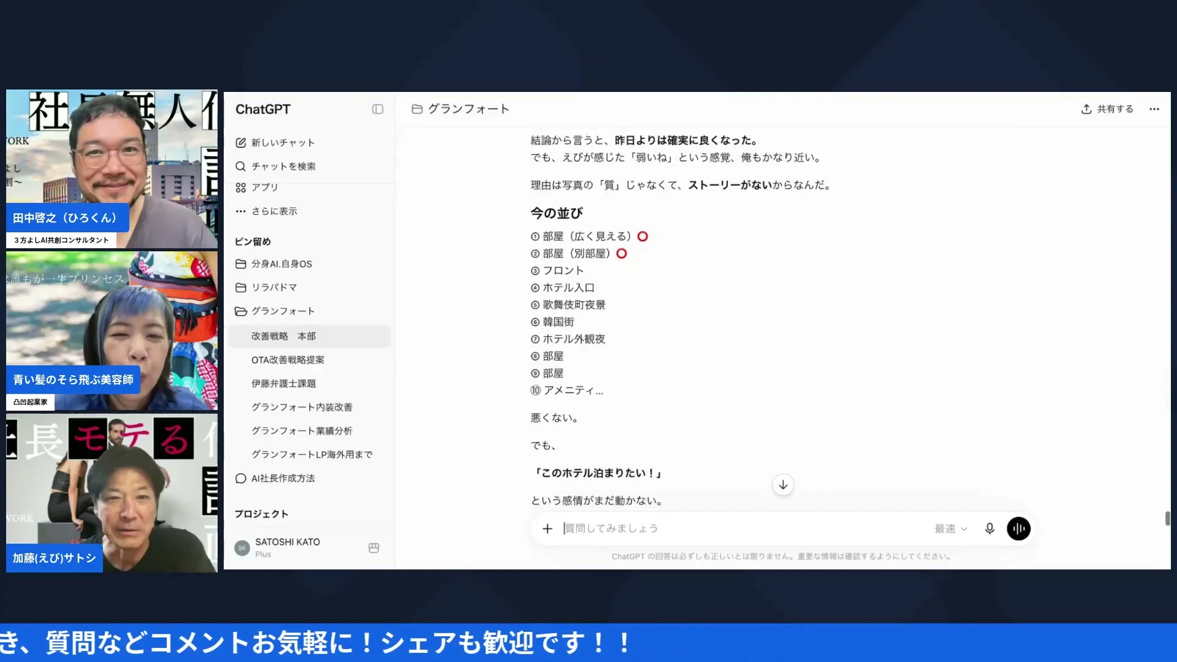Open SATOSHI KATO account menu
The height and width of the screenshot is (662, 1177).
tap(308, 547)
